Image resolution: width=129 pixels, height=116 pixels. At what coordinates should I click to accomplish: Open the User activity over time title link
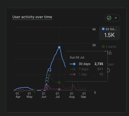point(32,17)
